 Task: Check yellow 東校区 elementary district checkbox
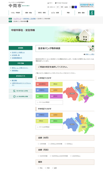pos(52,84)
